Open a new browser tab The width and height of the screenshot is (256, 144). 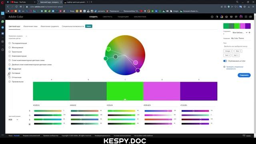[91, 2]
